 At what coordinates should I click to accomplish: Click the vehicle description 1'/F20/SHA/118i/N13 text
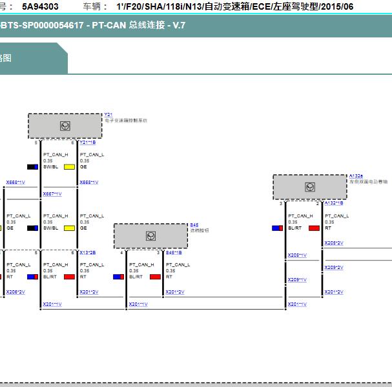[235, 6]
